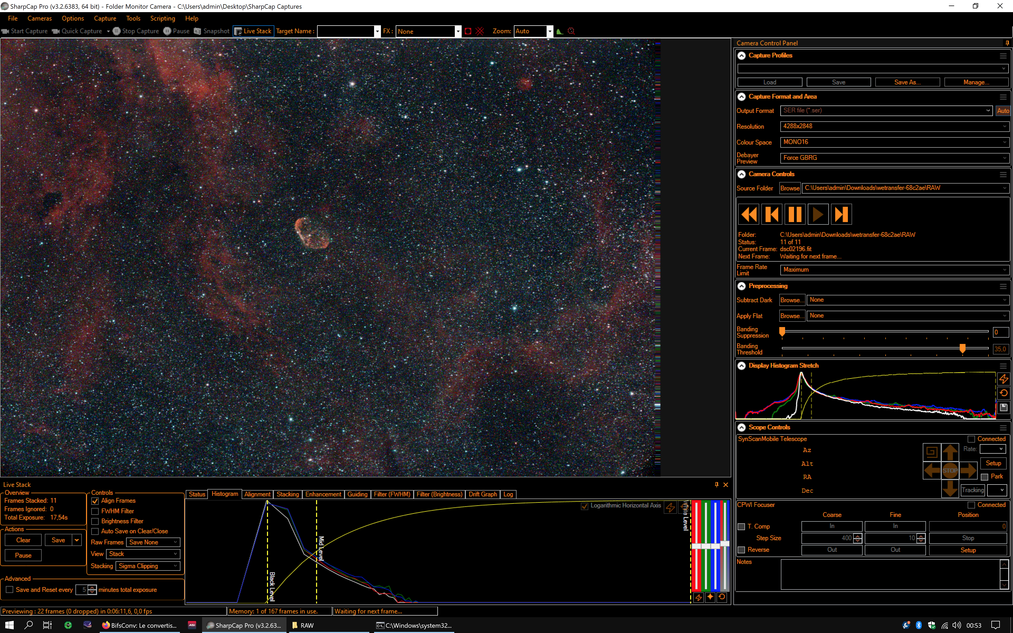Click histogram auto-stretch lightning icon
1013x633 pixels.
click(1004, 379)
